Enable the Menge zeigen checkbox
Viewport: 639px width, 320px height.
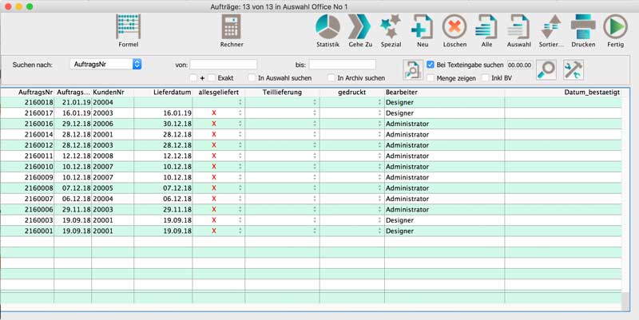click(431, 78)
